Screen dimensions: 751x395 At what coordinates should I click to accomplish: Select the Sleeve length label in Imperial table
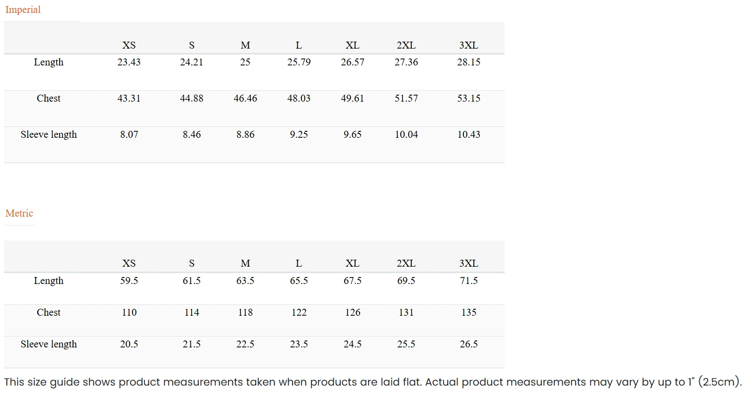49,135
